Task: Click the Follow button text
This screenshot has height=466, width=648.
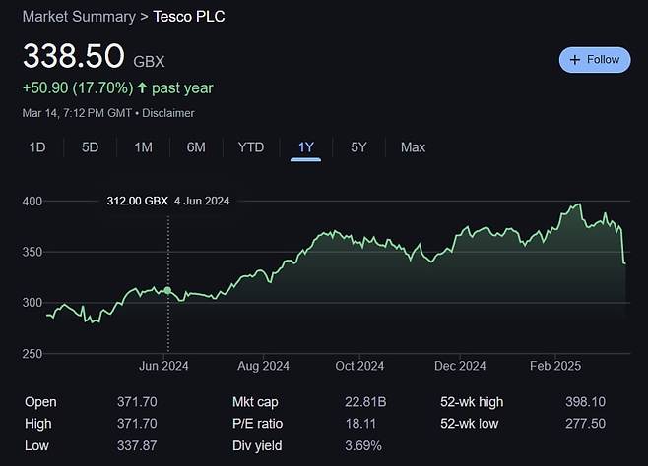Action: pos(603,60)
